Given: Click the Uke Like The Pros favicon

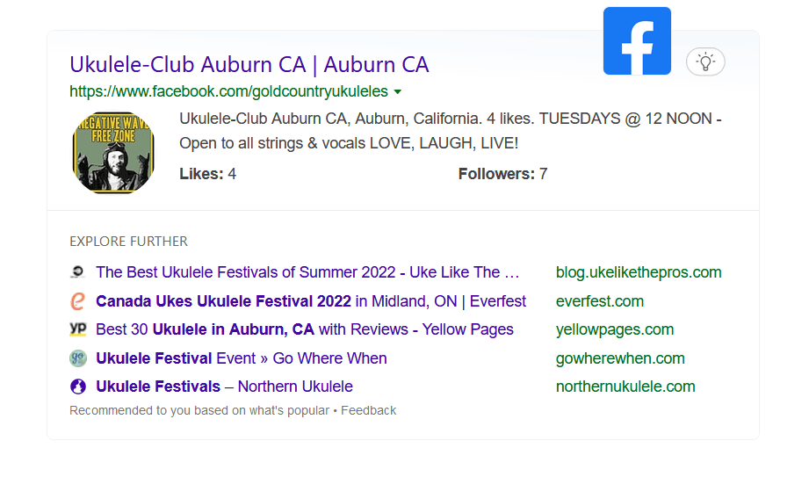Looking at the screenshot, I should (78, 272).
